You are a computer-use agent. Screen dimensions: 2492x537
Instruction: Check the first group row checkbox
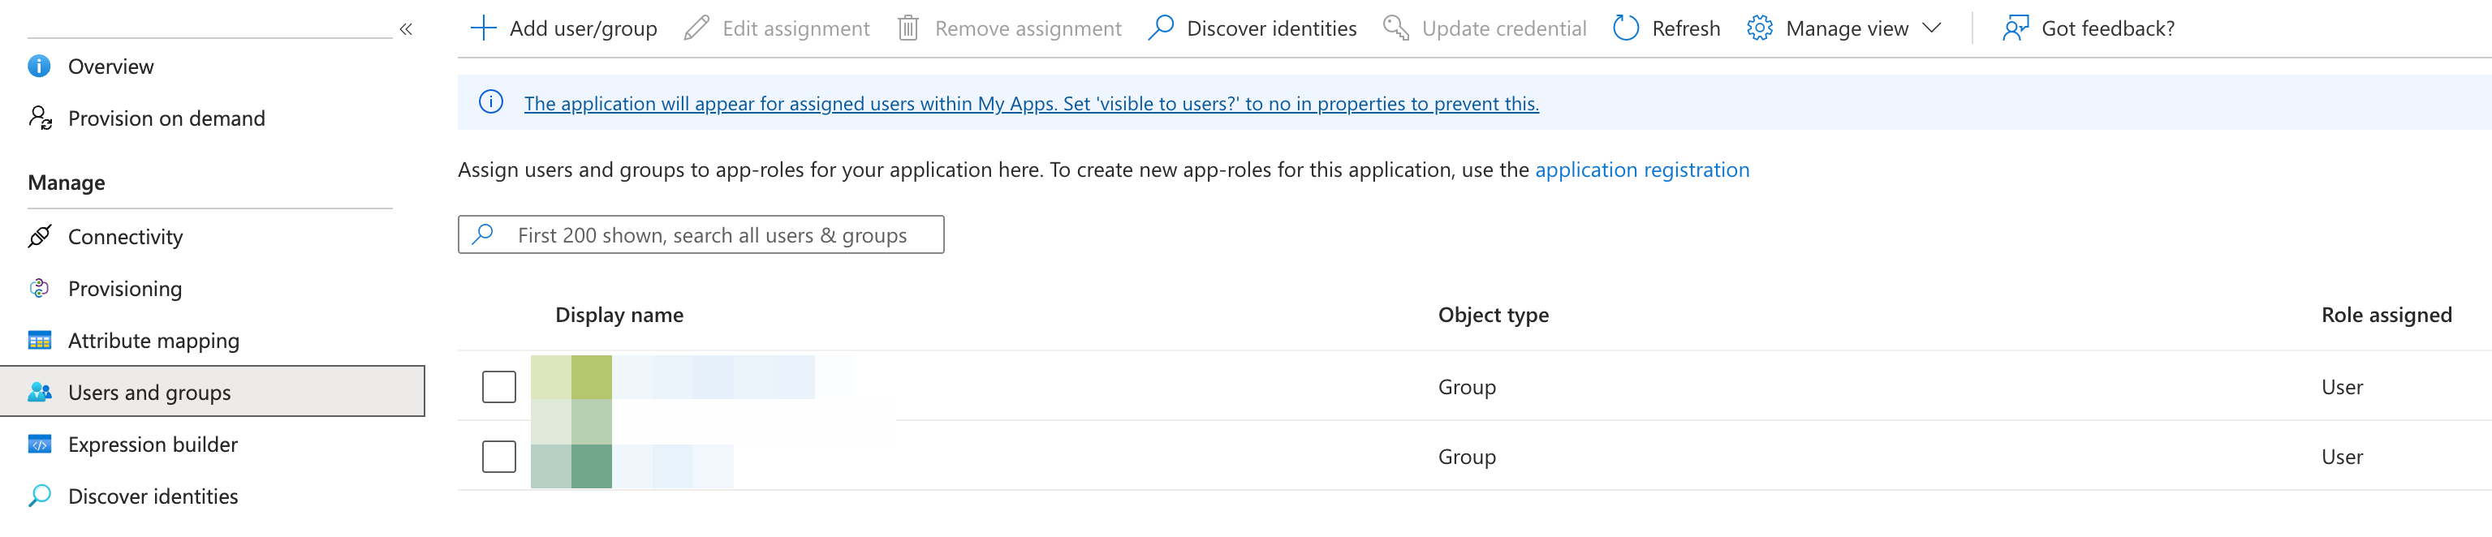[499, 387]
